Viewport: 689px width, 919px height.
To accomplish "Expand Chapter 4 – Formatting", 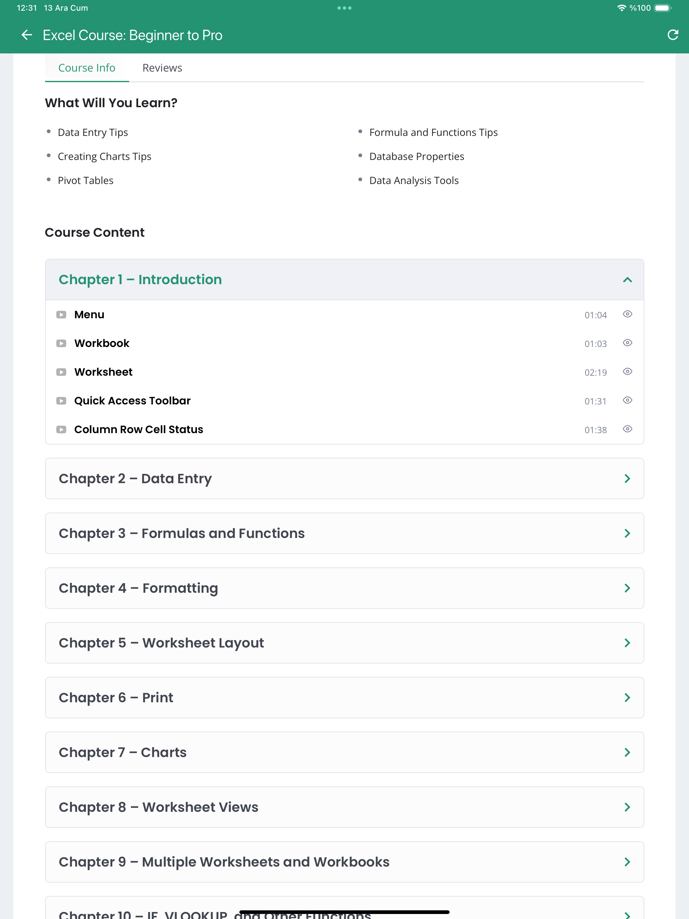I will 344,588.
